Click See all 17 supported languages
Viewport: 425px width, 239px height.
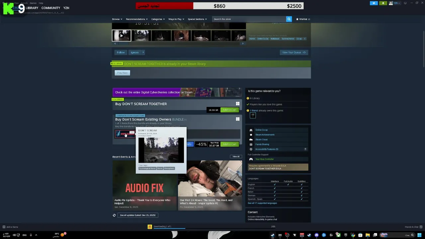pos(262,203)
